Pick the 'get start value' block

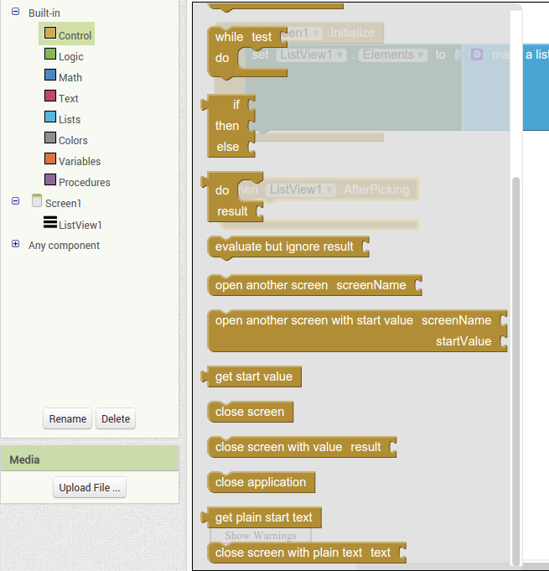253,376
